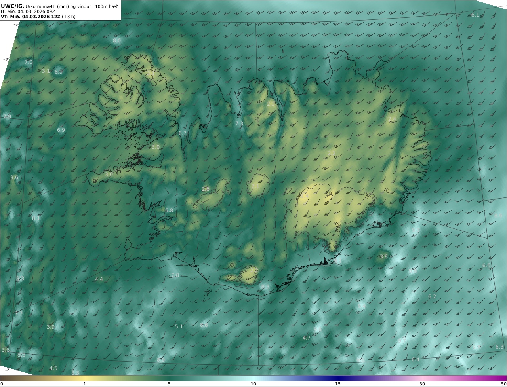Click the map value '4.4'
The image size is (507, 387).
tap(99, 279)
